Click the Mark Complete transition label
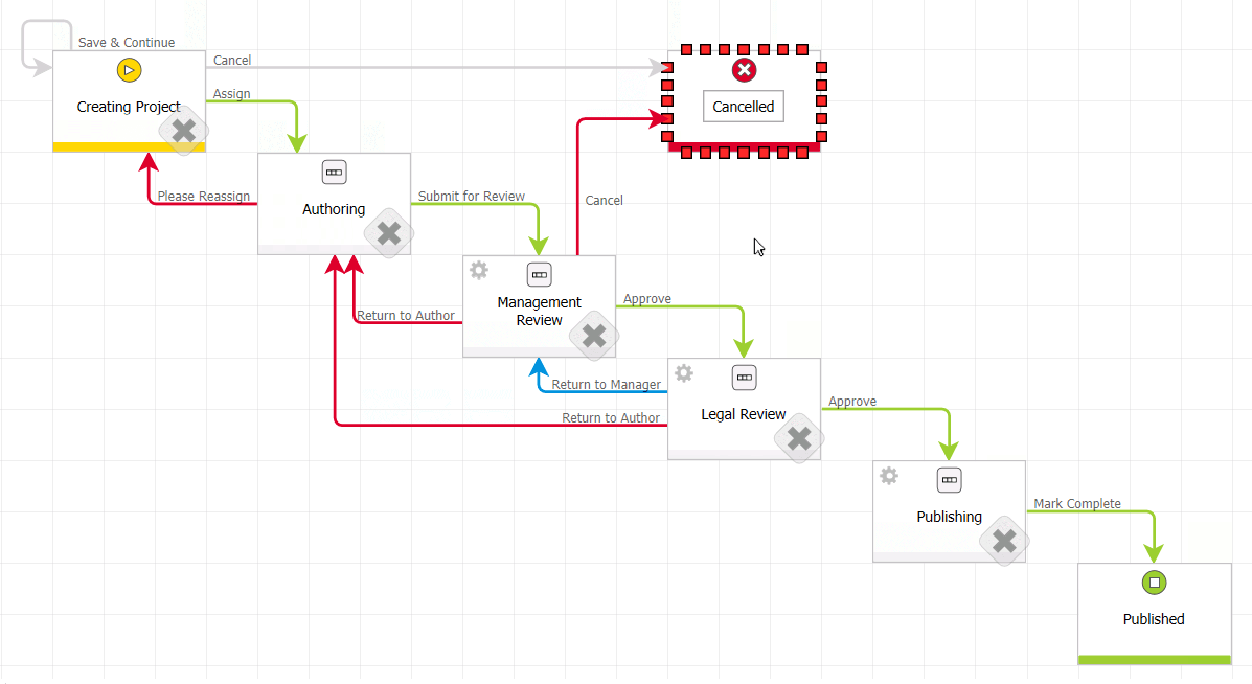Screen dimensions: 1252x684 [1078, 503]
